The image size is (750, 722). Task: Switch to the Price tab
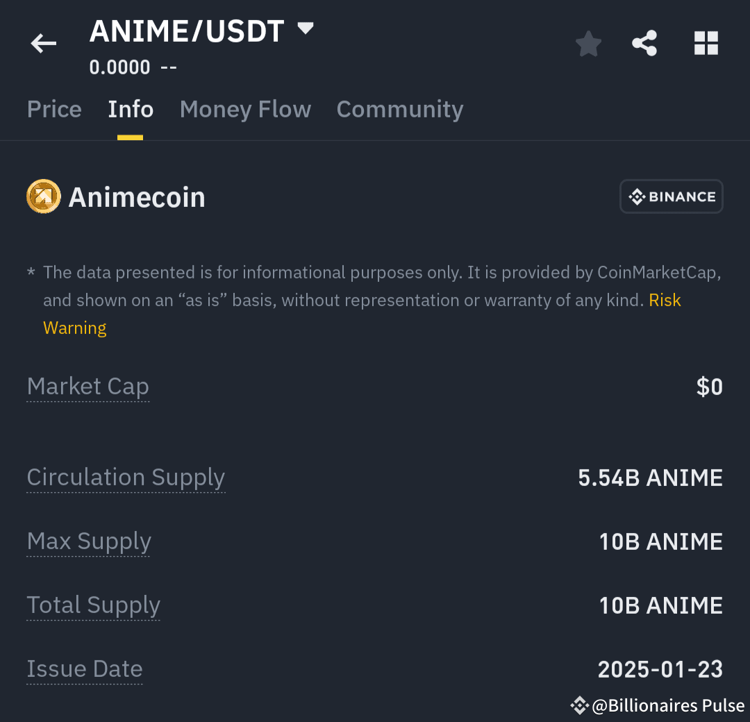click(x=54, y=109)
